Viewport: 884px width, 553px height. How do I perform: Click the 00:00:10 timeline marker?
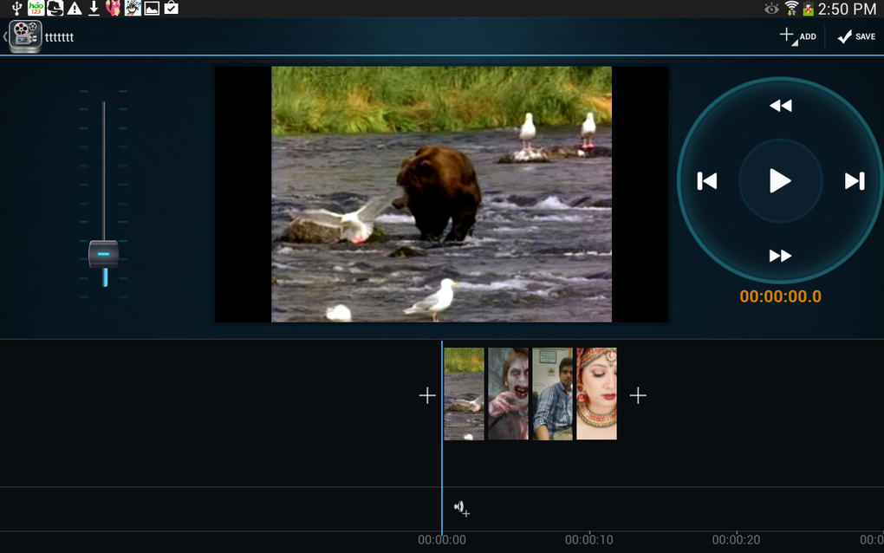(589, 539)
